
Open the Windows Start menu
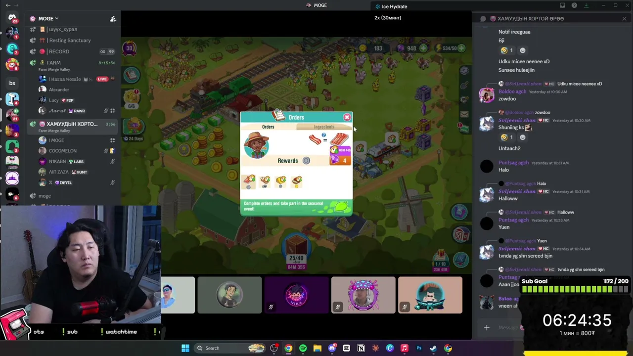point(185,348)
